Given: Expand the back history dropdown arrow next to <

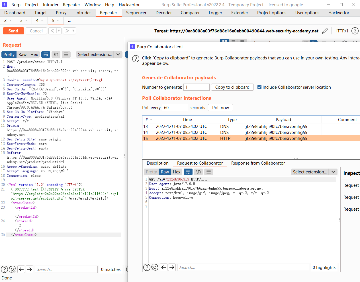Looking at the screenshot, I should (59, 31).
